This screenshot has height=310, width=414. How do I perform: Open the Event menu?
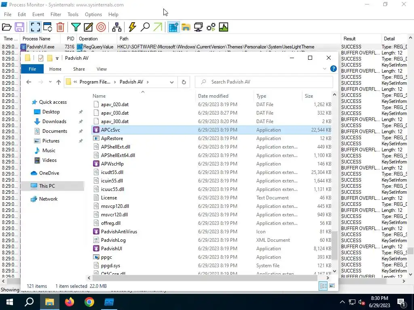[38, 15]
